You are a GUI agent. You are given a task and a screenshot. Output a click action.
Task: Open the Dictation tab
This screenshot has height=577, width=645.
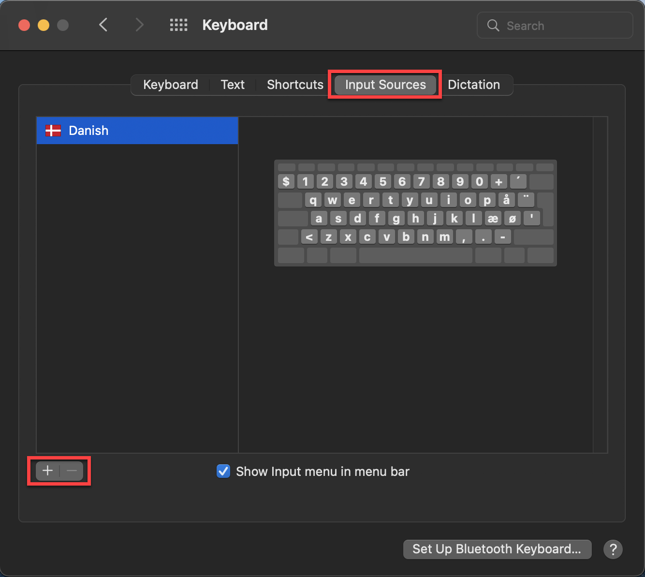[x=474, y=85]
